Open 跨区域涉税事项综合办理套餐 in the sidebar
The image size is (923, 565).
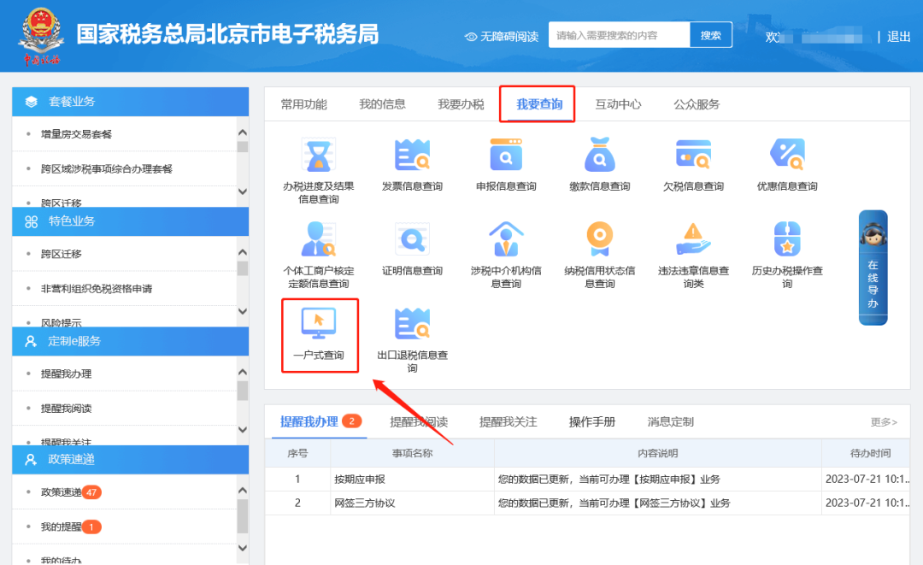point(107,169)
